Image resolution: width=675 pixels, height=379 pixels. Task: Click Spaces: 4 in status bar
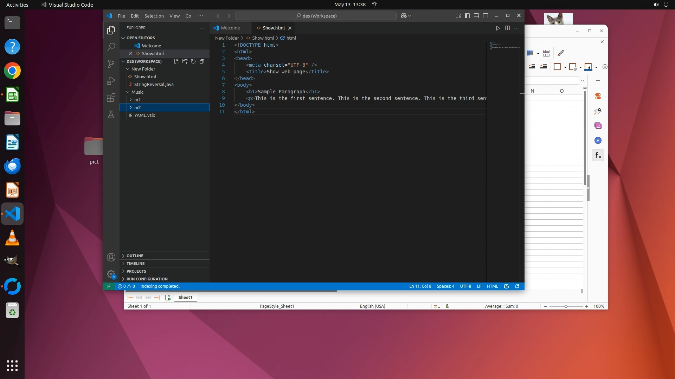pos(445,286)
